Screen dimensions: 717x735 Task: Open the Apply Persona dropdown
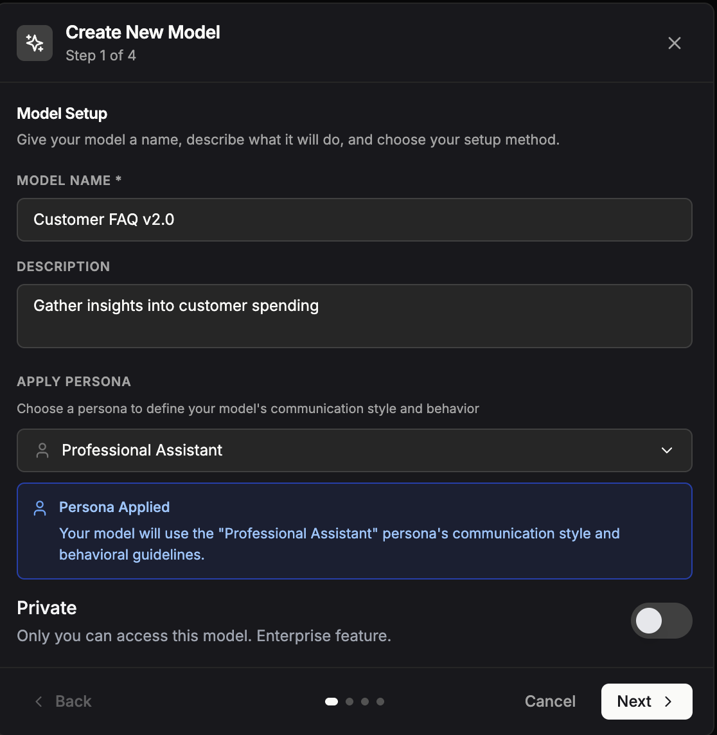click(x=354, y=450)
